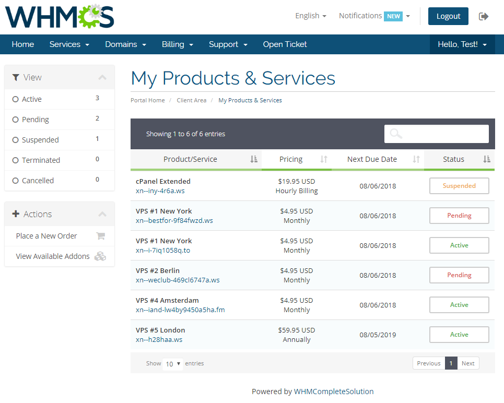This screenshot has height=403, width=504.
Task: Click the VPS #5 London product name
Action: [160, 330]
